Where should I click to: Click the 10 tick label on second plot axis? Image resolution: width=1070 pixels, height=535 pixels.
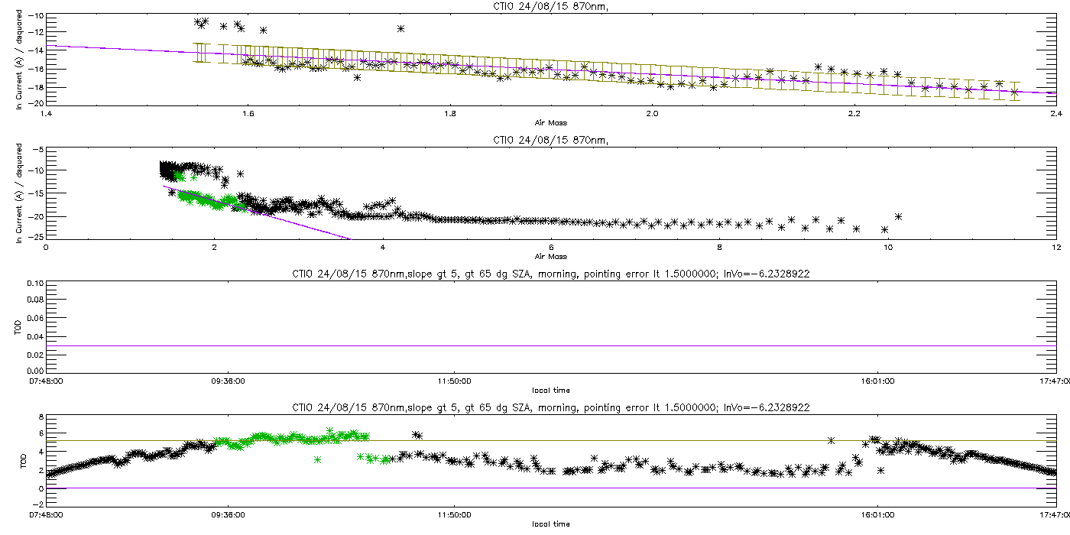tap(887, 247)
